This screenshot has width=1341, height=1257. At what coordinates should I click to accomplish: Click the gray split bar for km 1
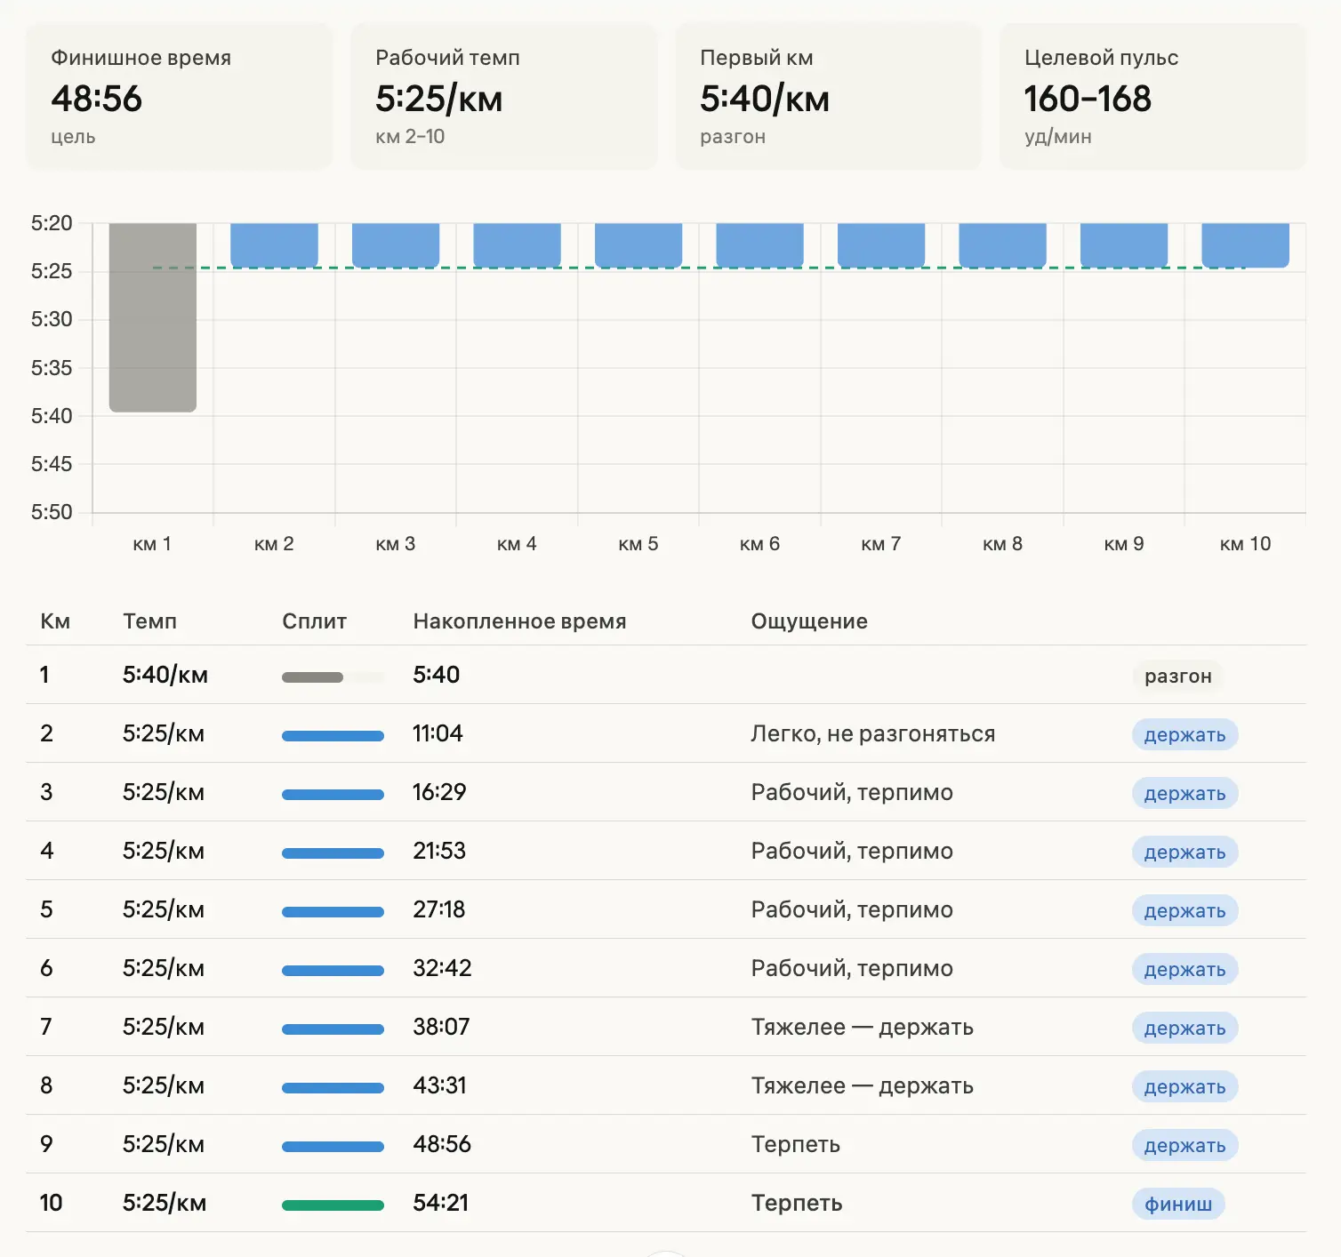(x=312, y=677)
